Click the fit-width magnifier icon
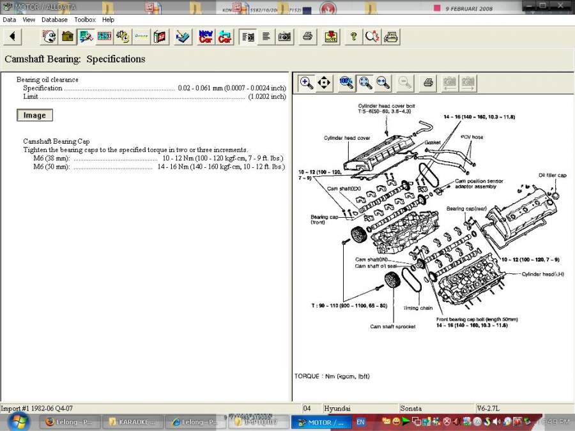Screen dimensions: 575x431 [x=383, y=83]
